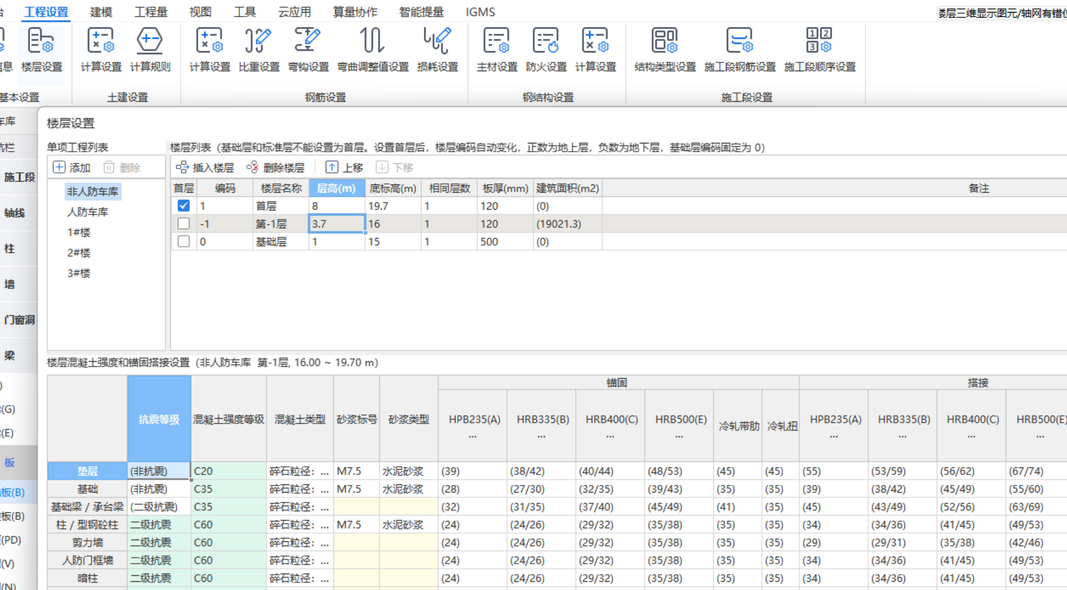This screenshot has width=1067, height=590.
Task: Click 抗震等级 cell for 剪力墙 row
Action: click(x=159, y=542)
